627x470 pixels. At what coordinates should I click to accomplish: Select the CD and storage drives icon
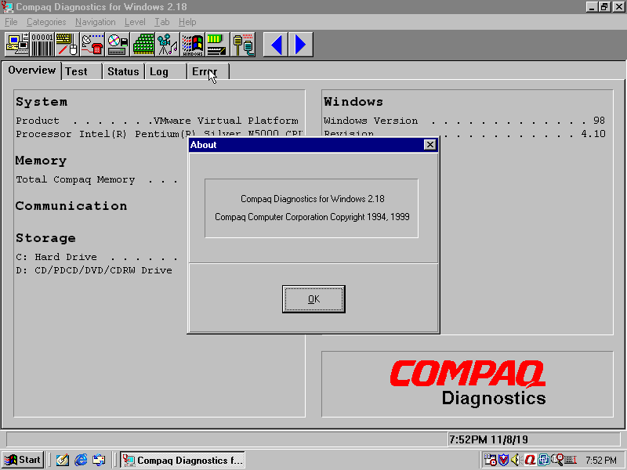click(118, 45)
